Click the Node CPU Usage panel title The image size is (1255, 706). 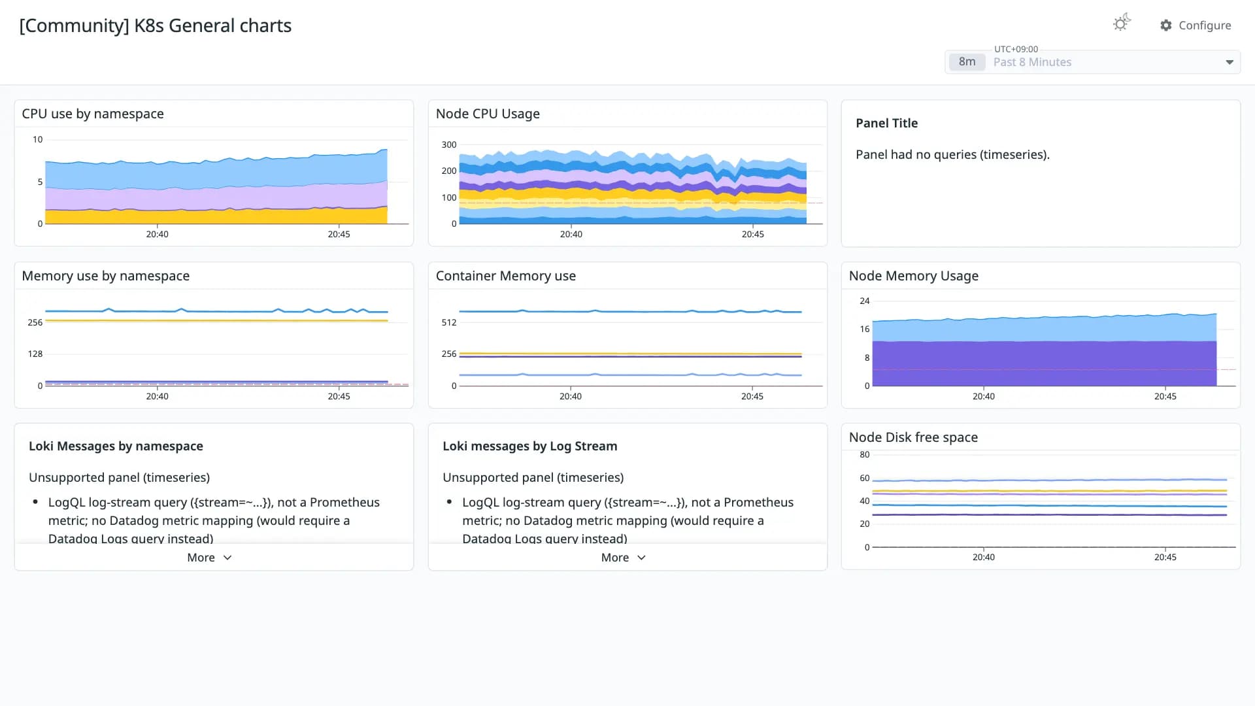[x=488, y=114]
